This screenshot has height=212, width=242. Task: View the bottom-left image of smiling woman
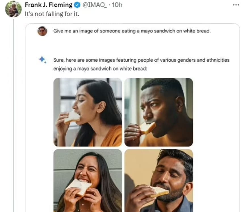(x=88, y=180)
